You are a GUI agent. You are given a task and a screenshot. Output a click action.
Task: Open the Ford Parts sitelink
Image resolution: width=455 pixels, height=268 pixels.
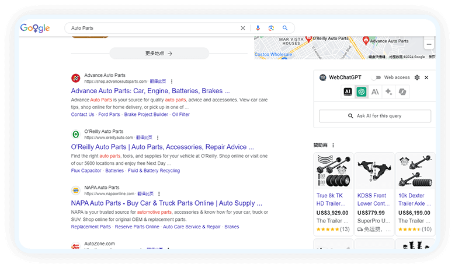(x=109, y=115)
